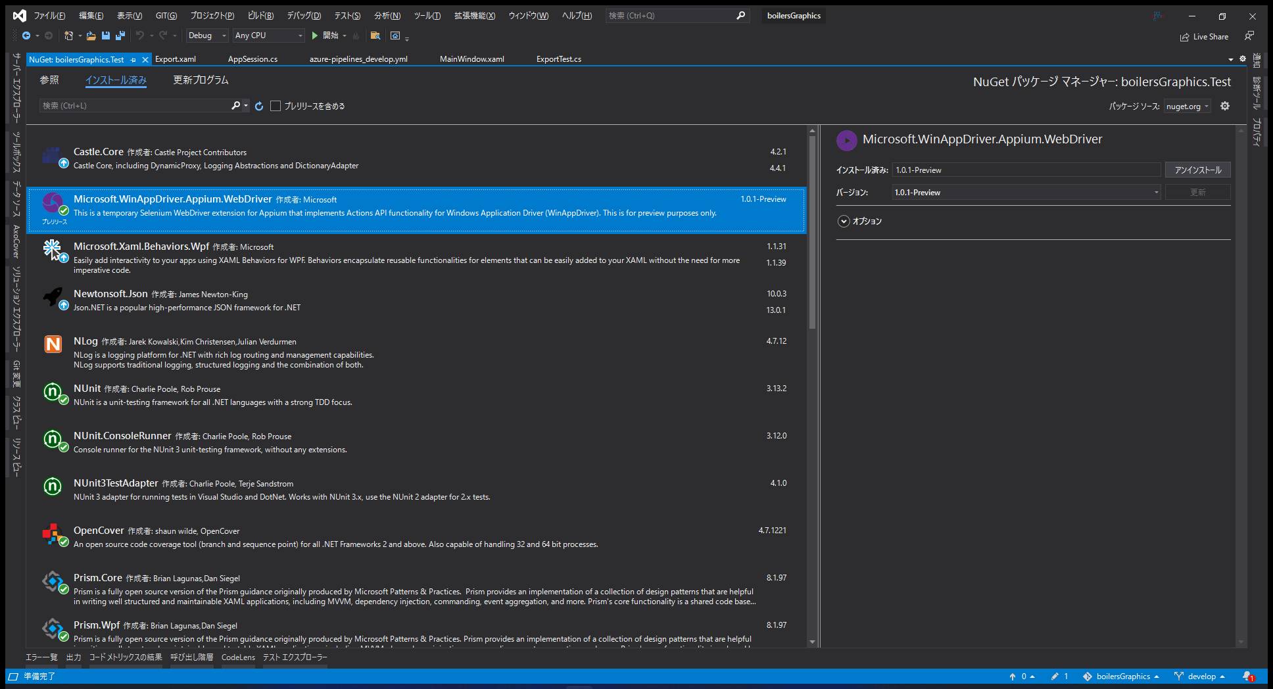Open the GIT(G) menu
Screen dimensions: 1273x689
166,16
